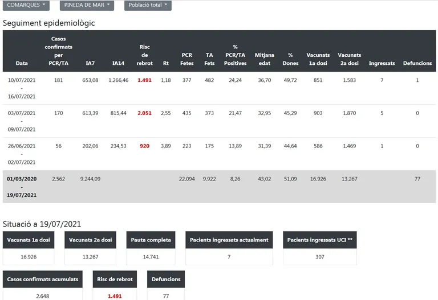The width and height of the screenshot is (438, 300).
Task: Click the Pauta completa value 14.741
Action: click(151, 257)
